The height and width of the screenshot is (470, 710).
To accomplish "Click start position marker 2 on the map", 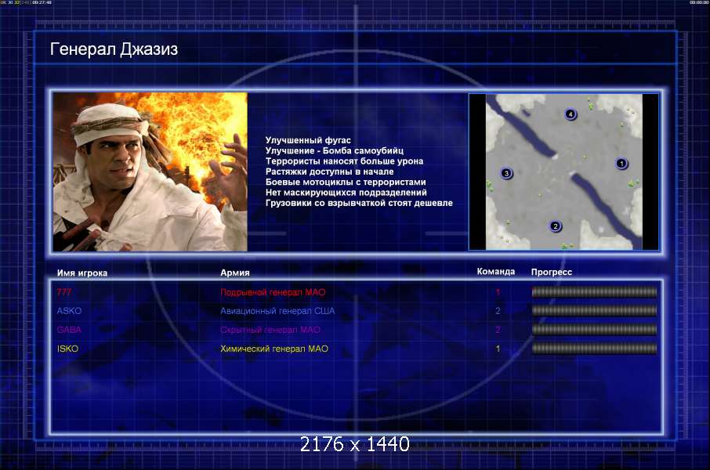I will (x=556, y=226).
